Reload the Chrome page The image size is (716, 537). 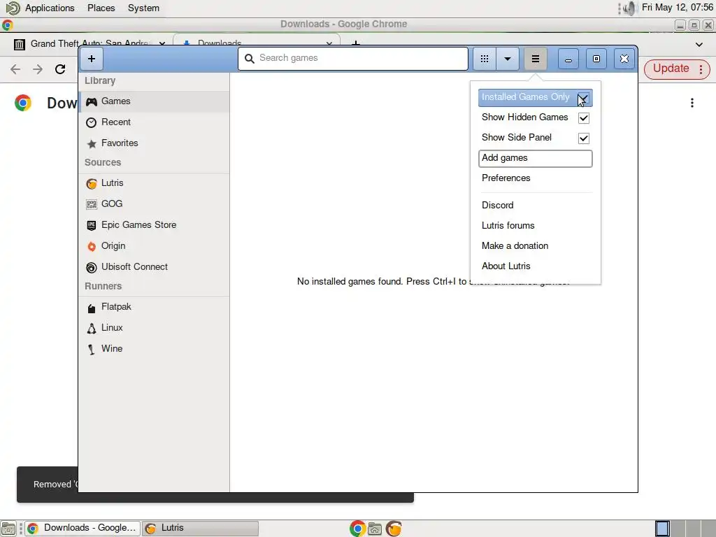coord(60,69)
